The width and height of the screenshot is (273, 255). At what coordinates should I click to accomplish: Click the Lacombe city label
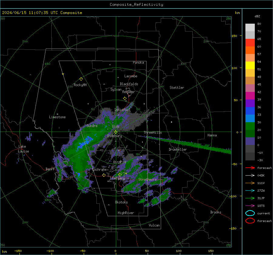coord(131,76)
